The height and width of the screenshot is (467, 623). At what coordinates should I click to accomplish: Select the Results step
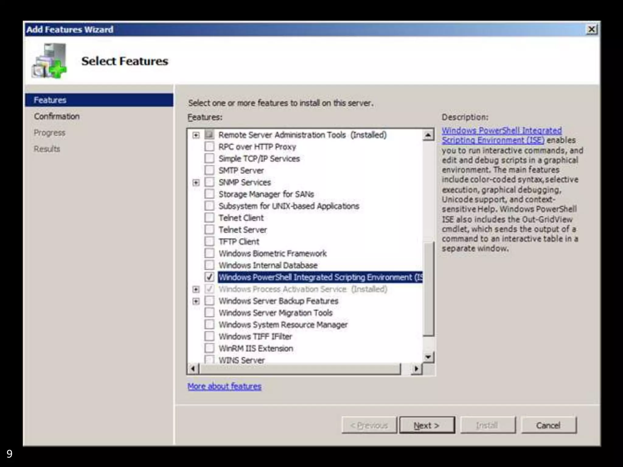point(47,149)
